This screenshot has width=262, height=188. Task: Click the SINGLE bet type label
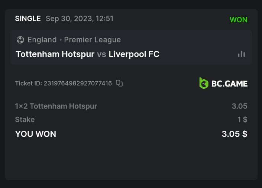pos(28,19)
